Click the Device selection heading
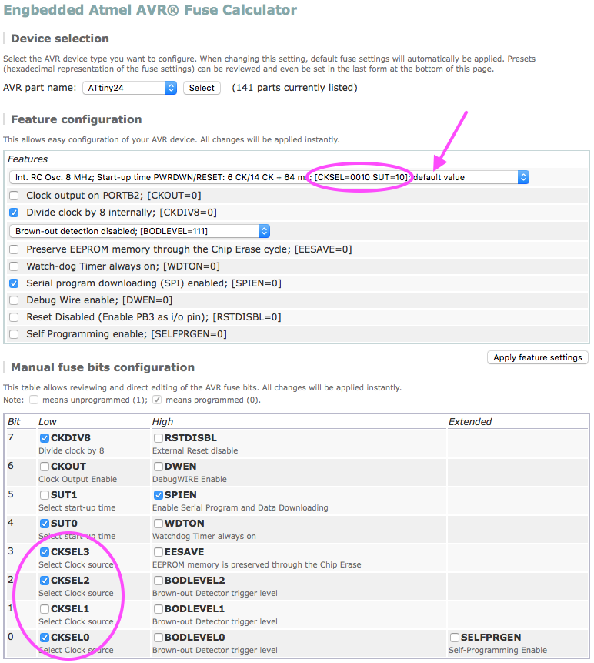The width and height of the screenshot is (594, 663). click(x=60, y=39)
